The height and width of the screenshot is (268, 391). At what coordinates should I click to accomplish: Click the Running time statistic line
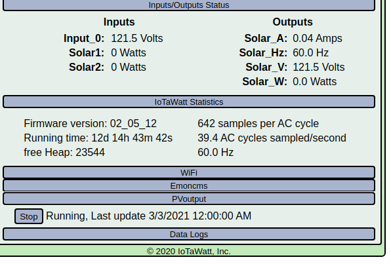point(98,138)
